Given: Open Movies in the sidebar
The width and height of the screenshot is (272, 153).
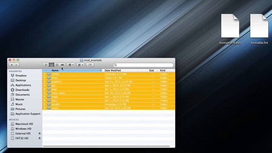Looking at the screenshot, I should point(20,99).
